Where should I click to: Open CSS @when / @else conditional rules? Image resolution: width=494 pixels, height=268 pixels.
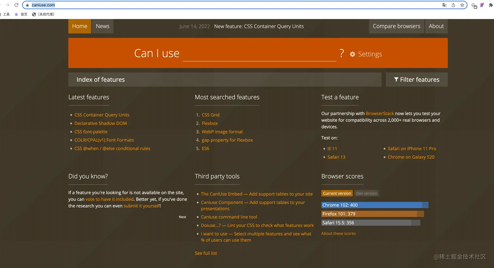point(112,148)
